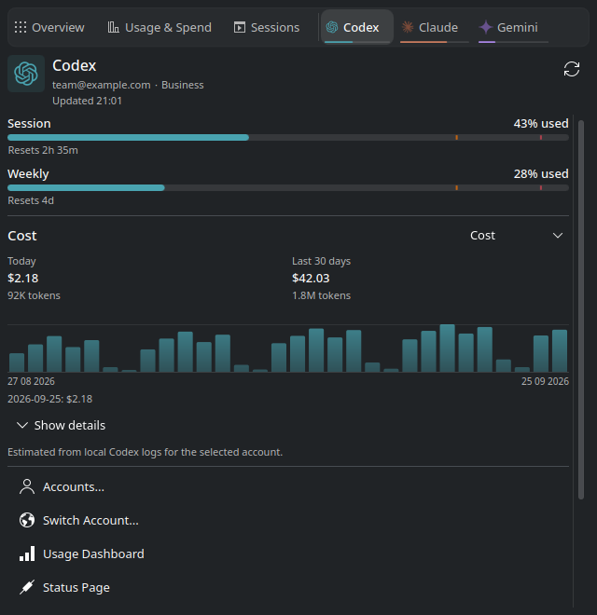Open Accounts... menu entry

[288, 486]
